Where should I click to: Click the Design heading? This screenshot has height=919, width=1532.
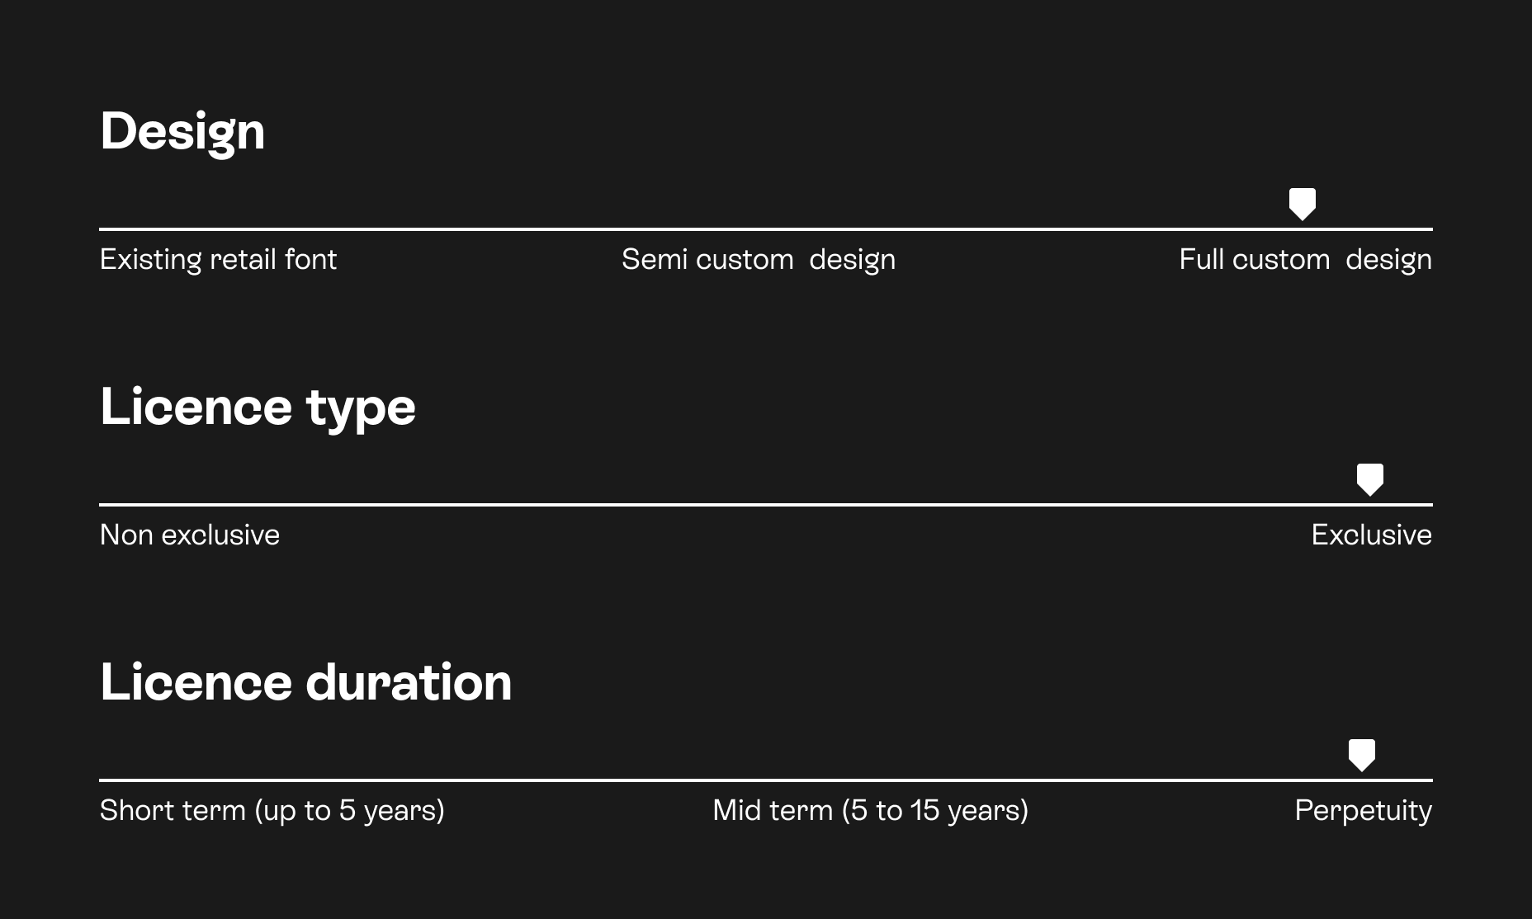[x=182, y=132]
